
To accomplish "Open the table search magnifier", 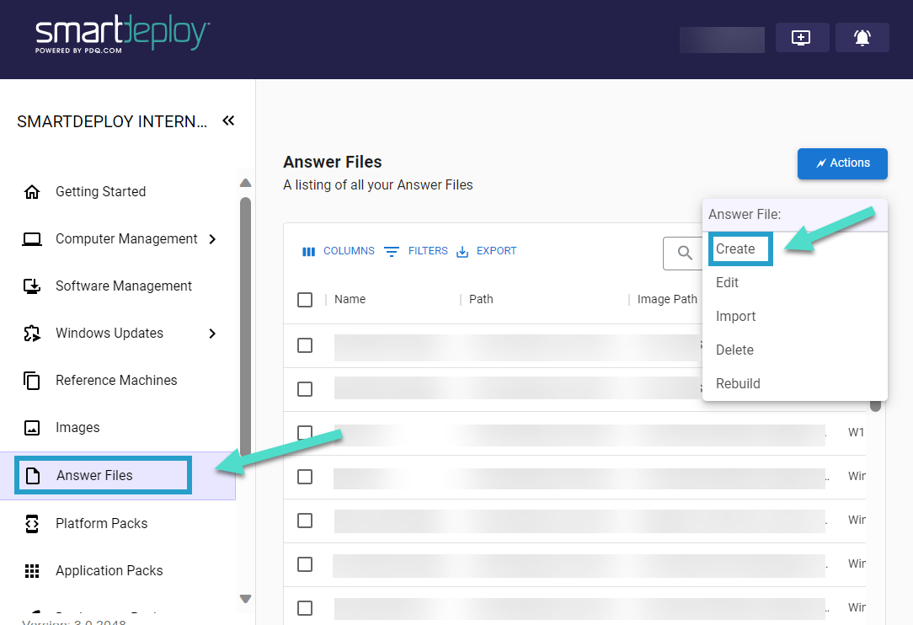I will pyautogui.click(x=686, y=253).
